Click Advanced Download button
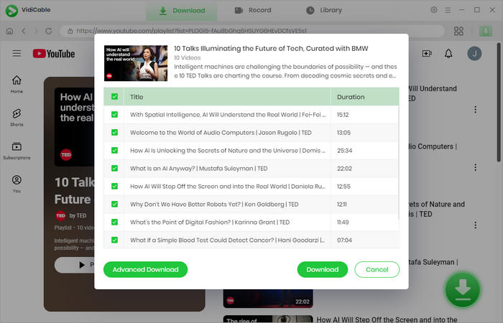Viewport: 503px width, 323px height. [x=145, y=269]
